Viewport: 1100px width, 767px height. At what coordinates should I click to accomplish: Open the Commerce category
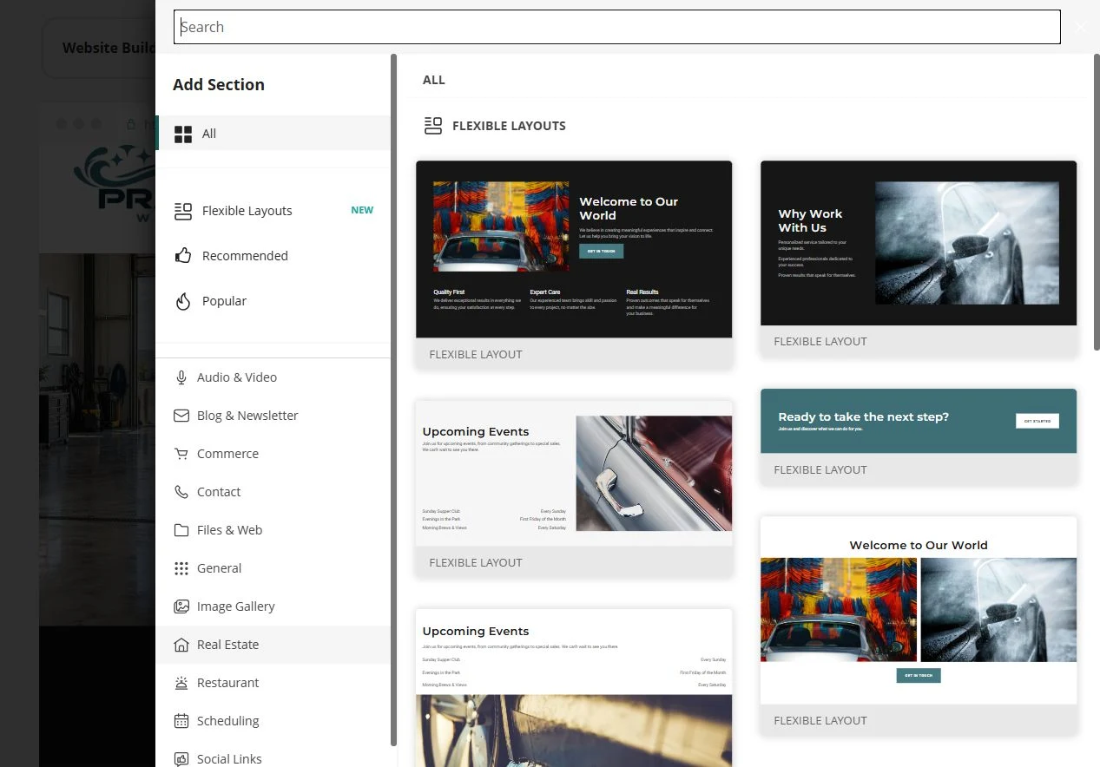click(273, 454)
